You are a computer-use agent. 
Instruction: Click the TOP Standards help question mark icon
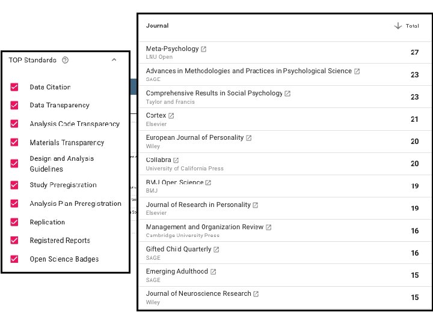[66, 60]
